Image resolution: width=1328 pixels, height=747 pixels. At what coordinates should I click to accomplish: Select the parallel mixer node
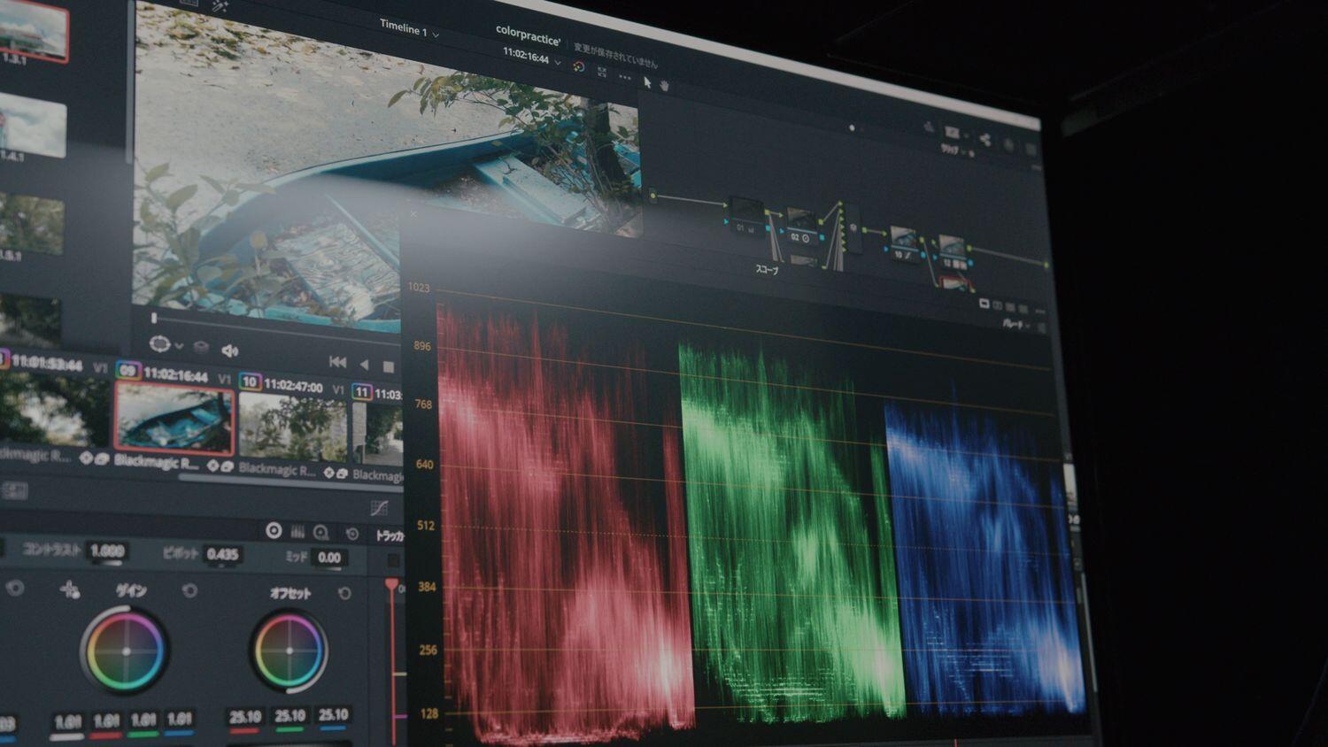853,227
